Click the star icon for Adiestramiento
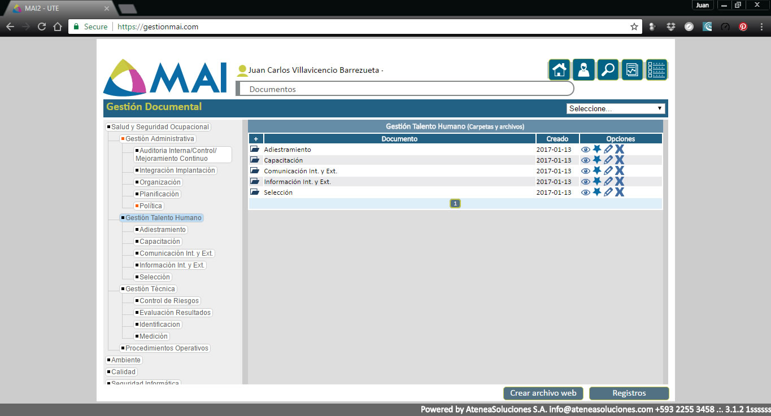Viewport: 771px width, 416px height. [596, 149]
